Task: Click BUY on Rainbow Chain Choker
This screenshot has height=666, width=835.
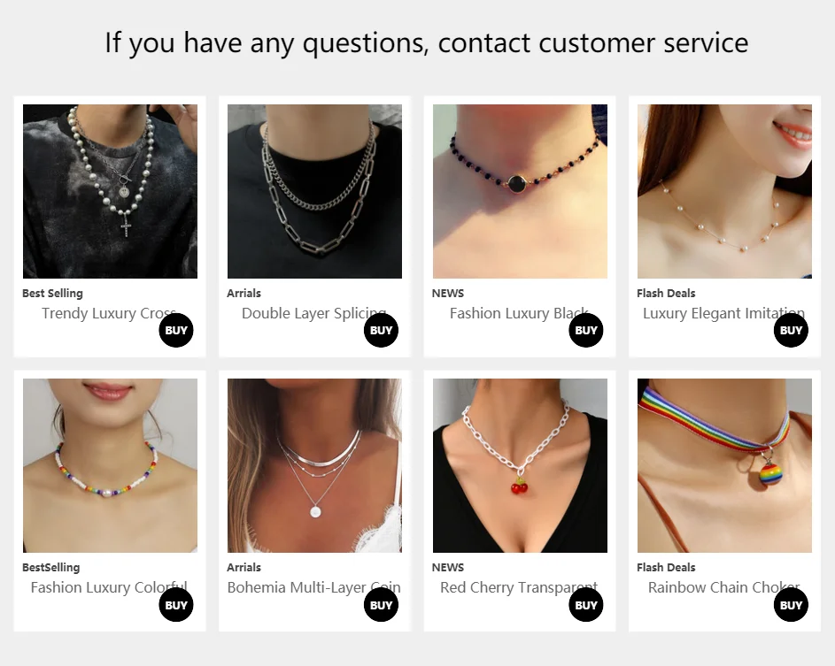Action: coord(792,605)
